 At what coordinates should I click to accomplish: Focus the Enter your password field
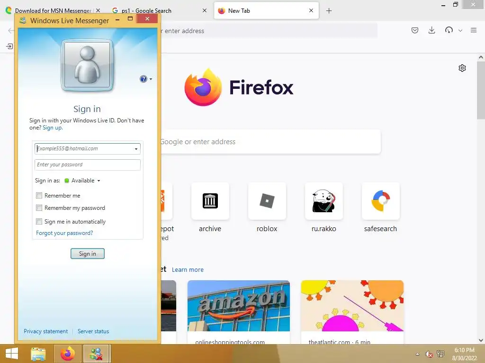coord(88,164)
